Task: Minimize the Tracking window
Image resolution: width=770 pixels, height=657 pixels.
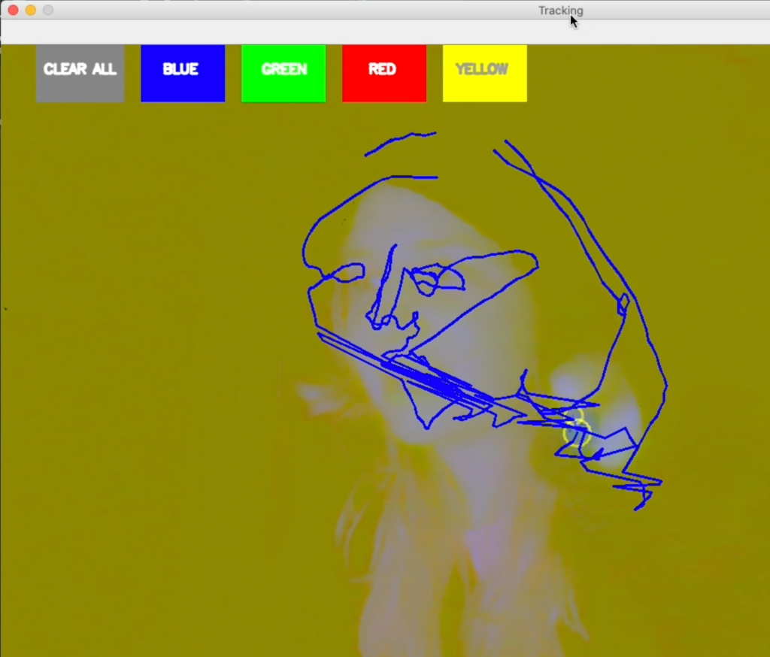Action: (31, 11)
